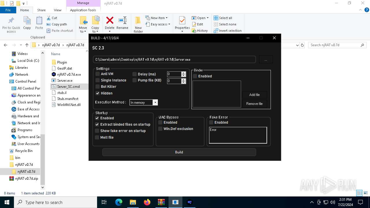The height and width of the screenshot is (208, 370).
Task: Enable the Delay (ms) checkbox
Action: click(x=134, y=74)
